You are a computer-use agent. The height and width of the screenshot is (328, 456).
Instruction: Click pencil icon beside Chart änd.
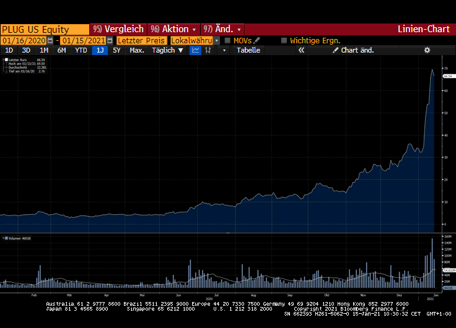coord(335,50)
